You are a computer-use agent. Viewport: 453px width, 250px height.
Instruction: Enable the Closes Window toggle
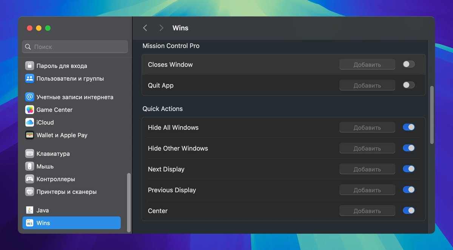(408, 65)
